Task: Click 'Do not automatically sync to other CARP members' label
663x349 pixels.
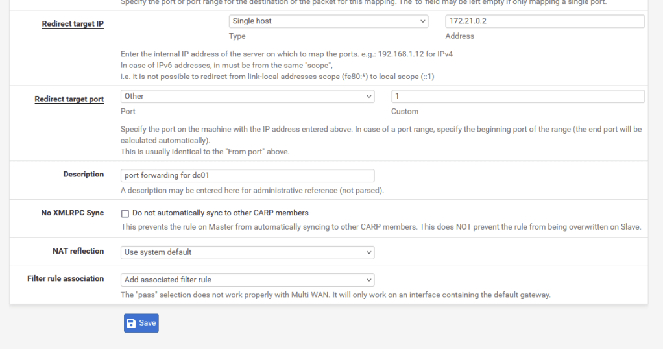Action: click(220, 213)
